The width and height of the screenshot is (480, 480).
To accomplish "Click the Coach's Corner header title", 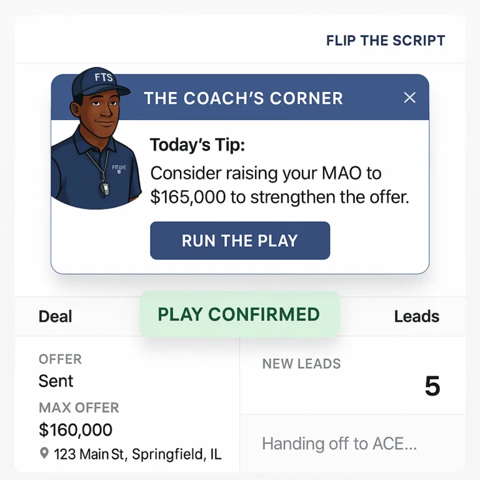I will pos(243,98).
